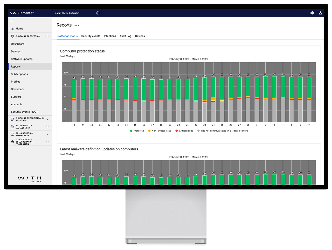Screen dimensions: 332x250
Task: Open the Data Fellows Security organization dropdown
Action: click(67, 13)
